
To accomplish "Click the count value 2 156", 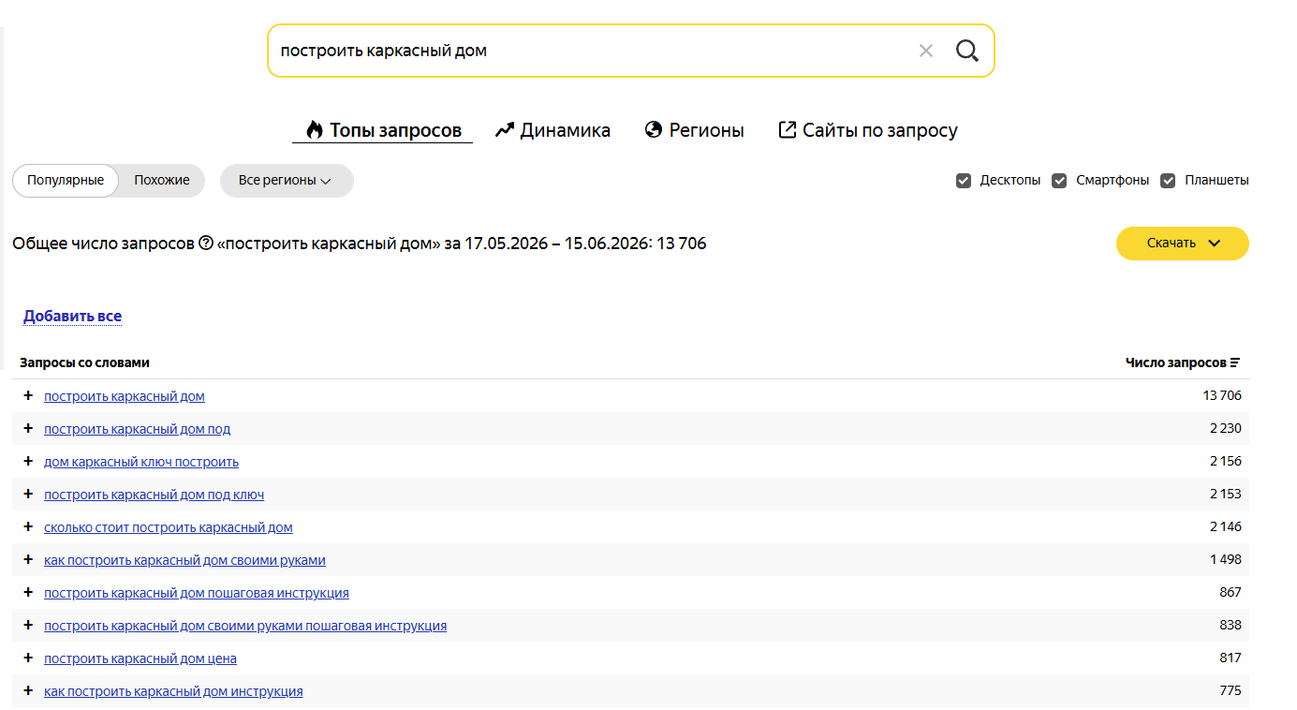I will click(1225, 461).
